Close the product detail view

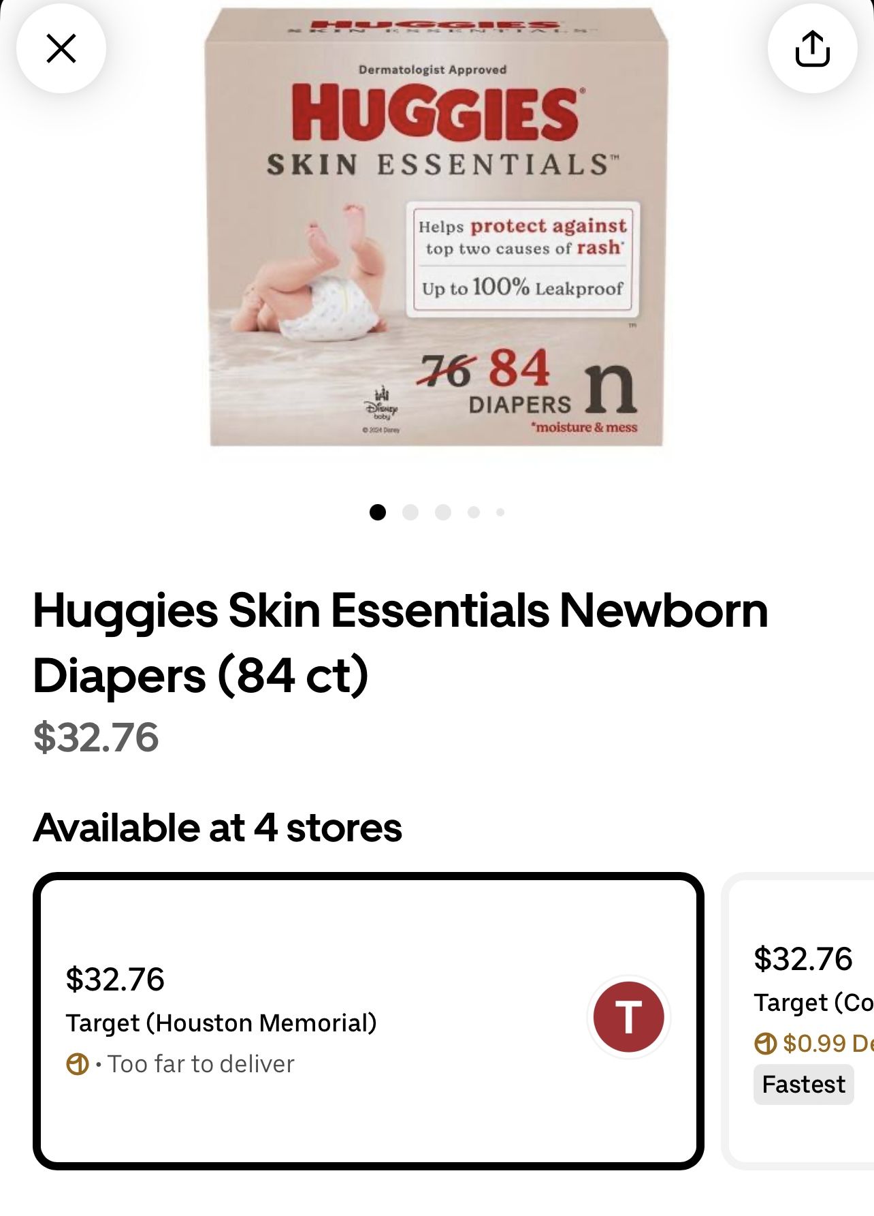point(61,48)
